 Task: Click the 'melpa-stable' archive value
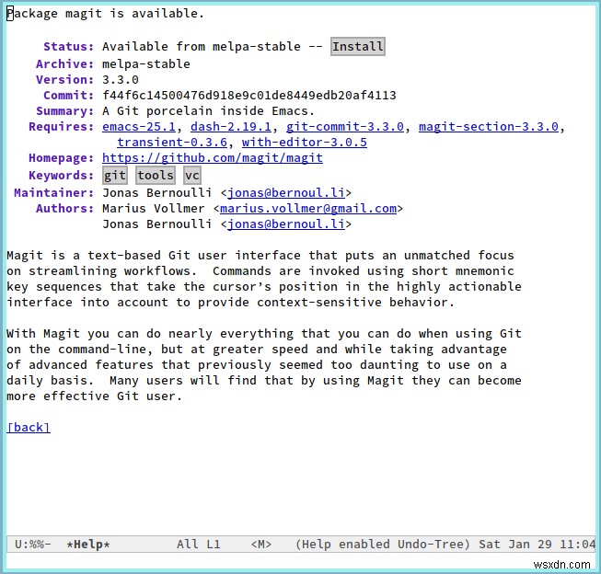[146, 63]
